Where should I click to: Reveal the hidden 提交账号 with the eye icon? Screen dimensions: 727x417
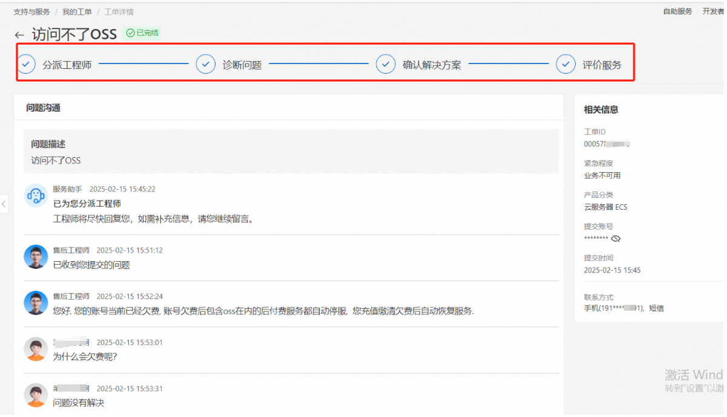pos(616,239)
